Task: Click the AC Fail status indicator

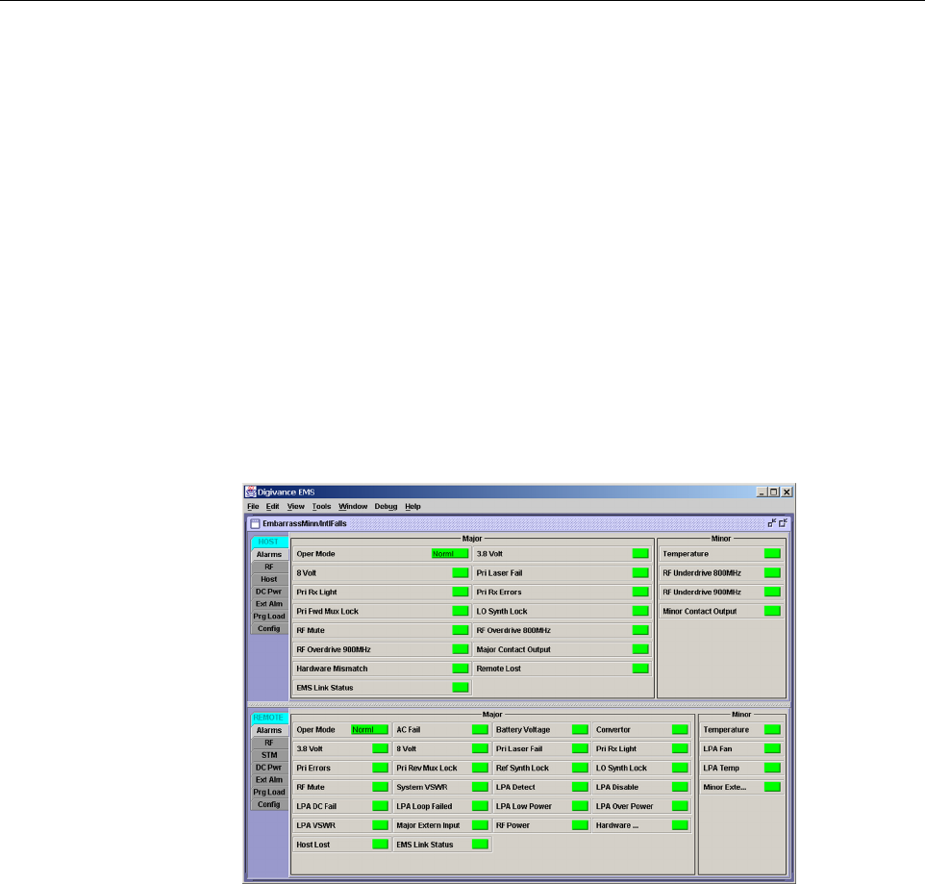Action: pyautogui.click(x=480, y=730)
